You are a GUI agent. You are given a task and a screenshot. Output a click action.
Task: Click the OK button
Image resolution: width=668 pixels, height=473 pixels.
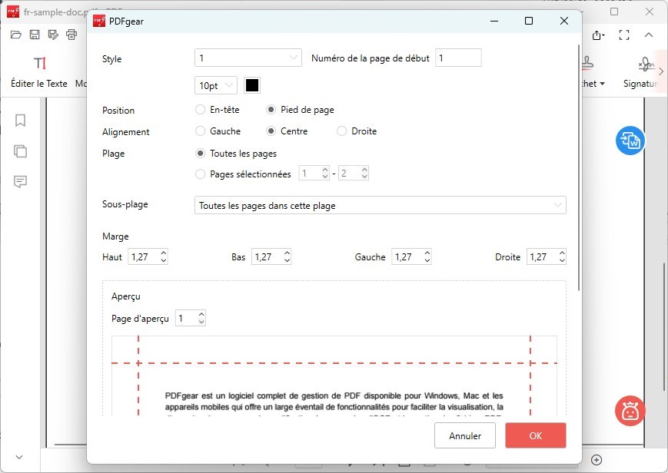tap(535, 436)
